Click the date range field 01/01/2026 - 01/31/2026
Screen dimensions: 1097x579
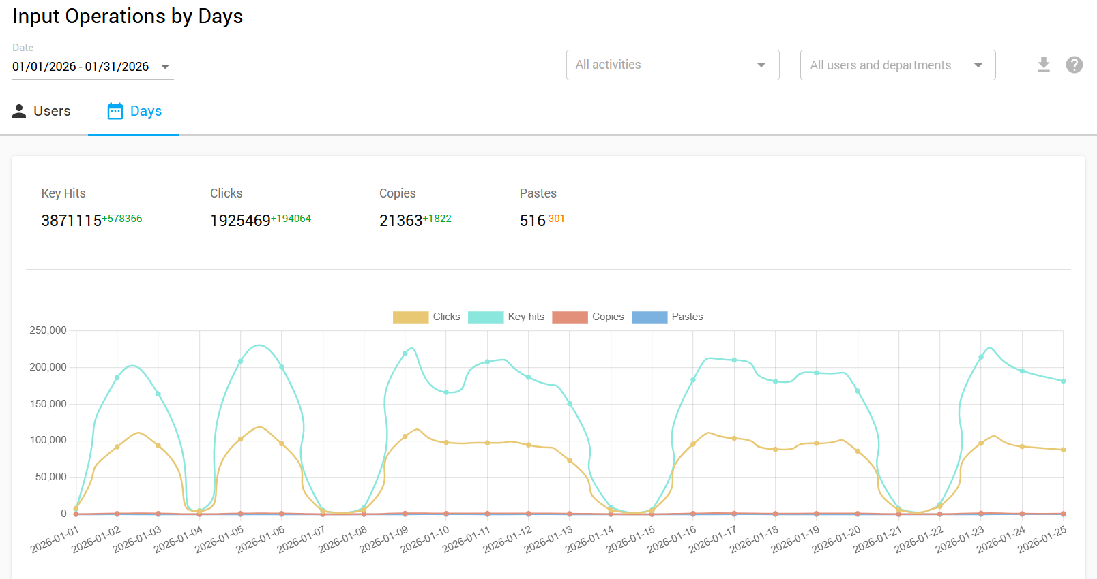coord(81,67)
